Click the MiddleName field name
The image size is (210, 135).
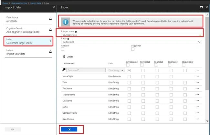69,95
